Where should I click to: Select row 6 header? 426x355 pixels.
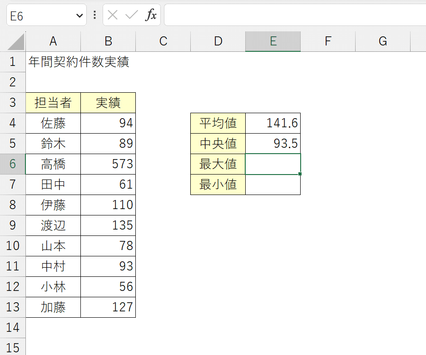tap(13, 164)
